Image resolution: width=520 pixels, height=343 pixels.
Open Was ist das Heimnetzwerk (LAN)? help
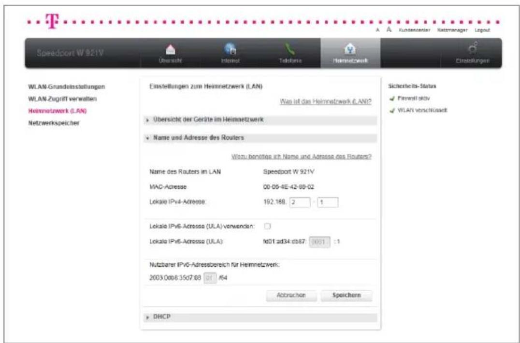pos(326,101)
